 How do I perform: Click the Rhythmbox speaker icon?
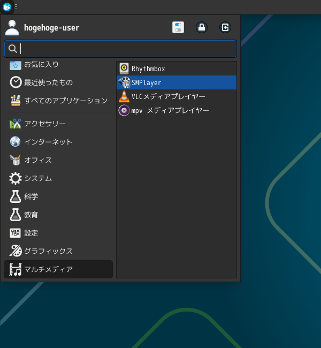[x=124, y=69]
